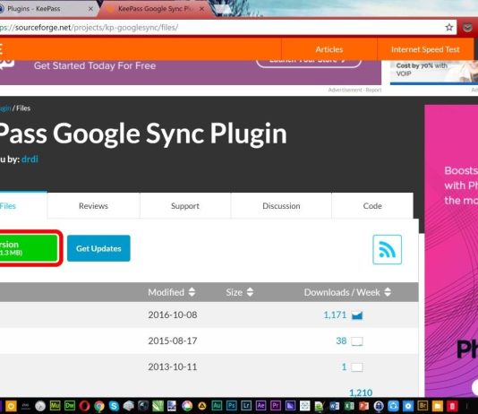Click the 1,210 total downloads link

coord(361,392)
